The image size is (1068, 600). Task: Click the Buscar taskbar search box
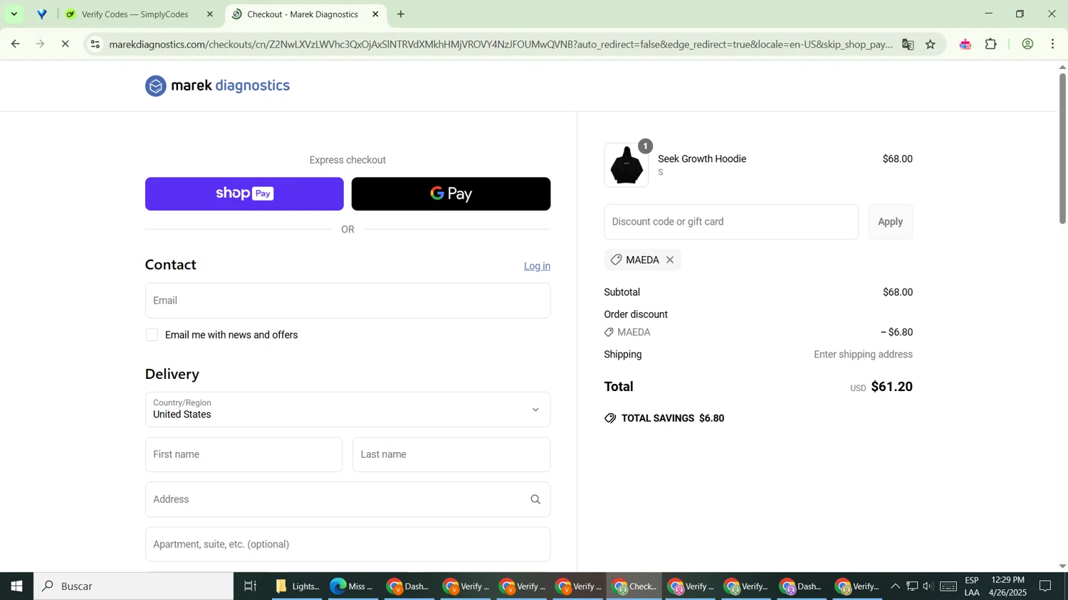(x=134, y=586)
